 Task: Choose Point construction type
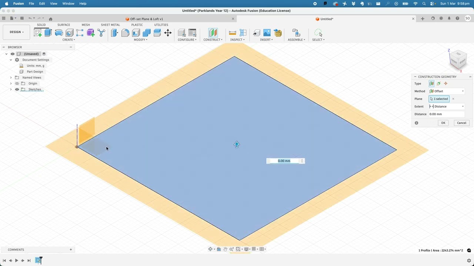445,83
